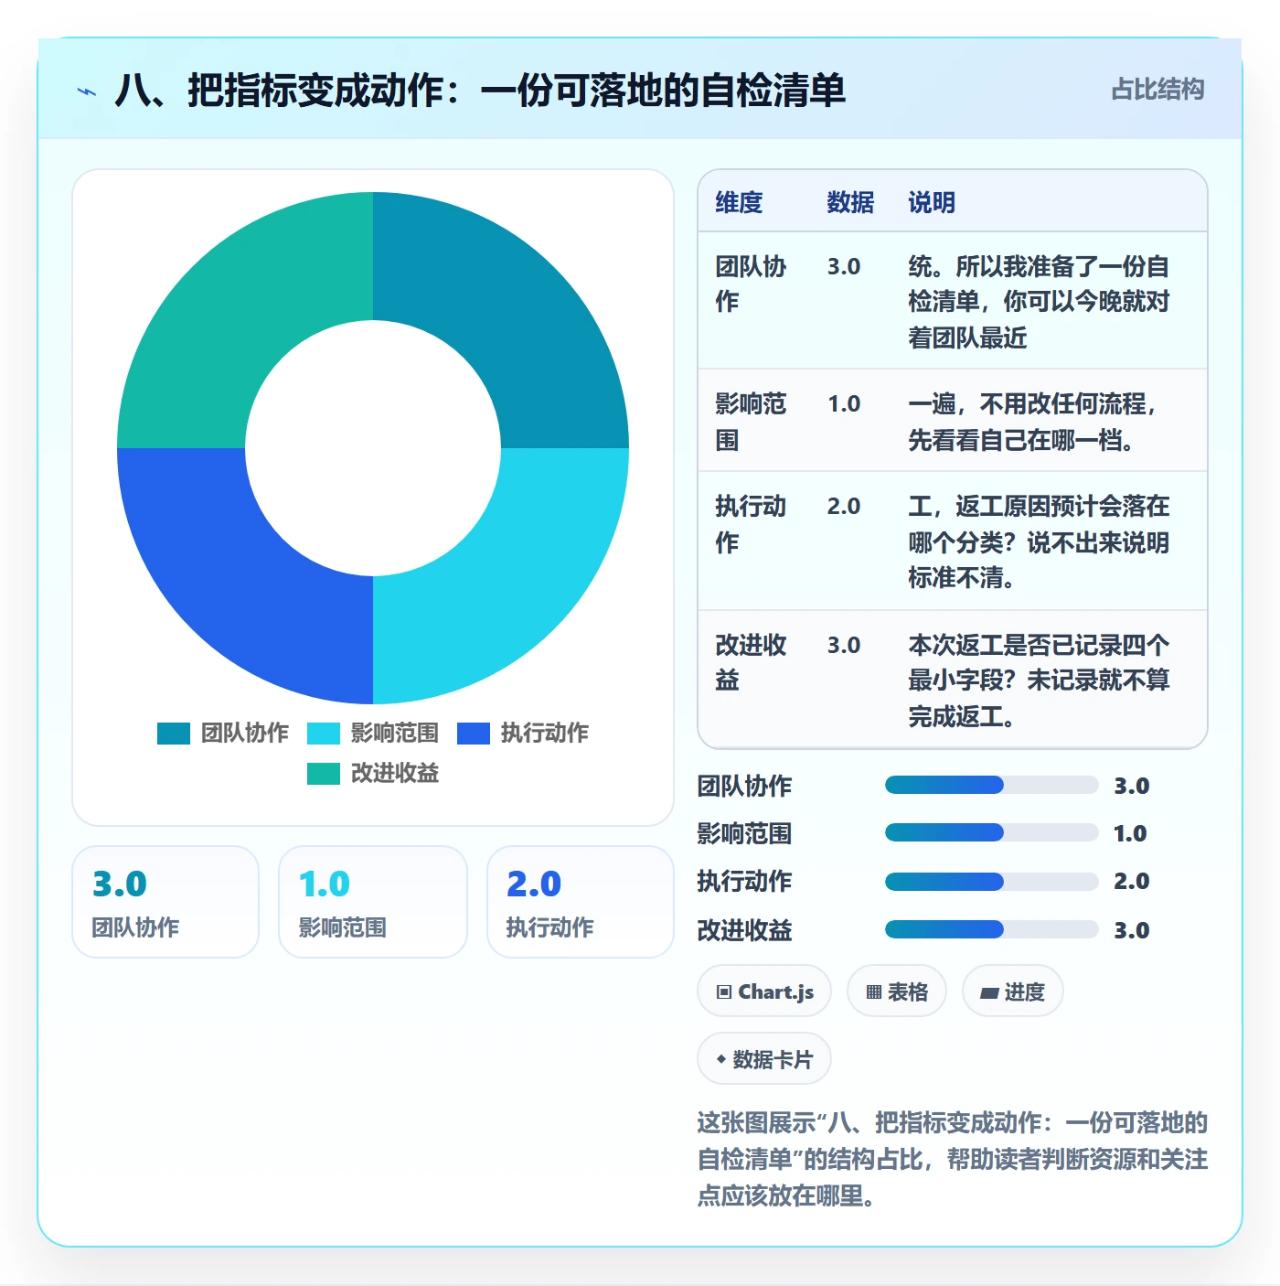Click the 本次返工是否已记录 description text

pyautogui.click(x=1039, y=681)
